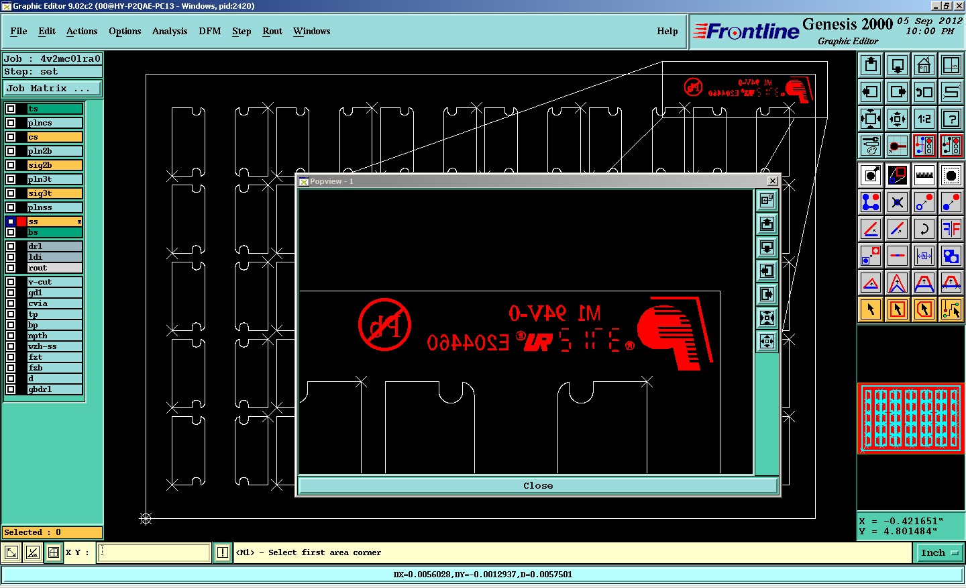Toggle the rout layer checkbox

(x=11, y=268)
